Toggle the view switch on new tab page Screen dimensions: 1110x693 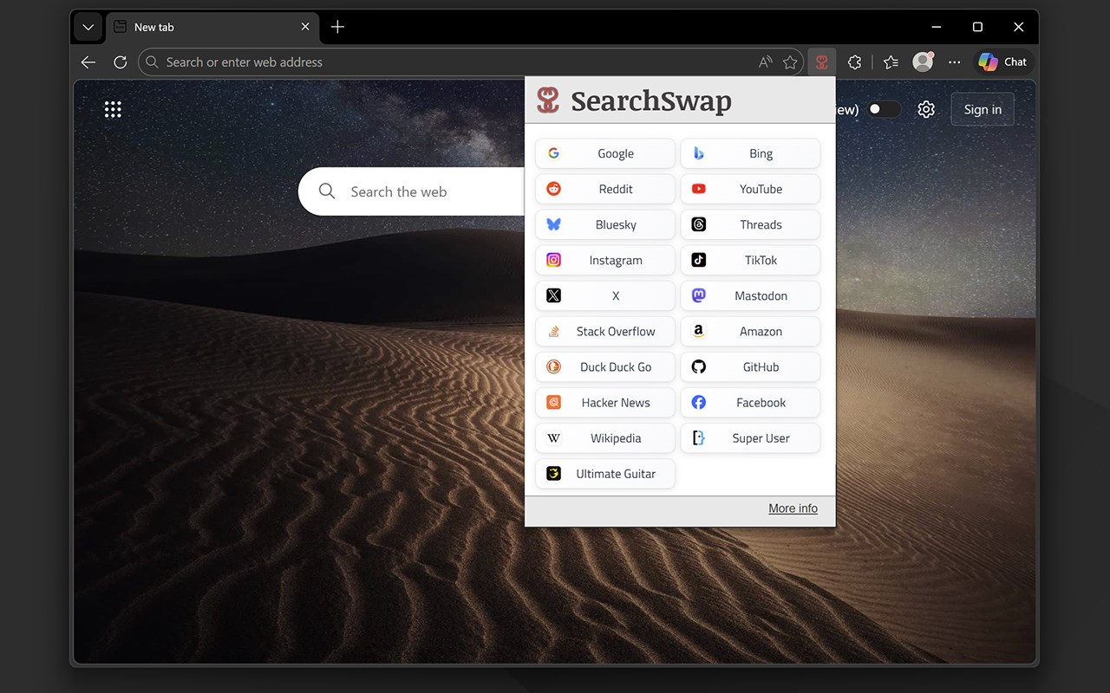pyautogui.click(x=885, y=109)
